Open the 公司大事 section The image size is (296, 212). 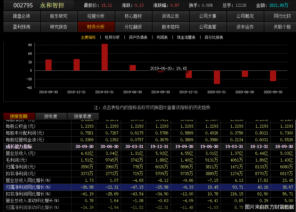208,16
